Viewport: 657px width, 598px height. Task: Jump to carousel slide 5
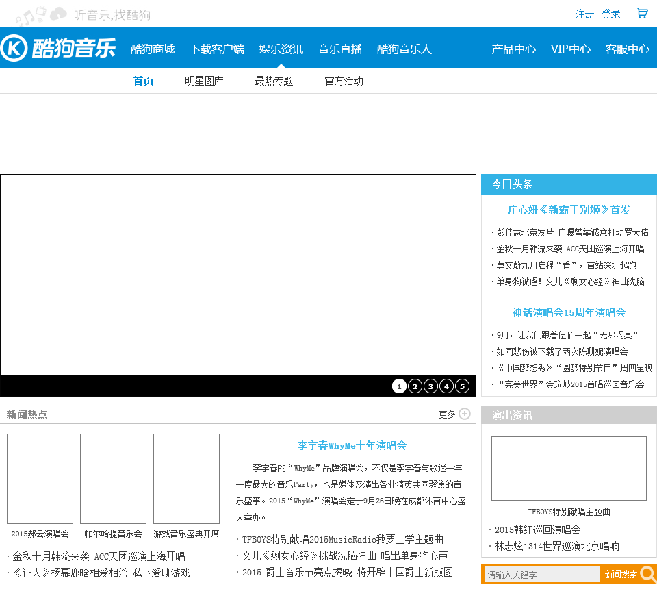click(462, 386)
